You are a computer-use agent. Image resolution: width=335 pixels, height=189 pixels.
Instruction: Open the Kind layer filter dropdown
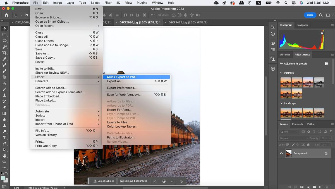pyautogui.click(x=289, y=132)
